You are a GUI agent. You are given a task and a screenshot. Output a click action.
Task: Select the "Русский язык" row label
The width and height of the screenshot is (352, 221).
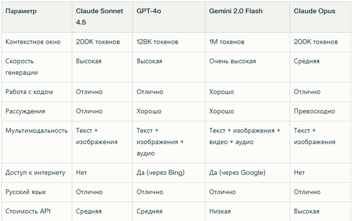point(26,192)
